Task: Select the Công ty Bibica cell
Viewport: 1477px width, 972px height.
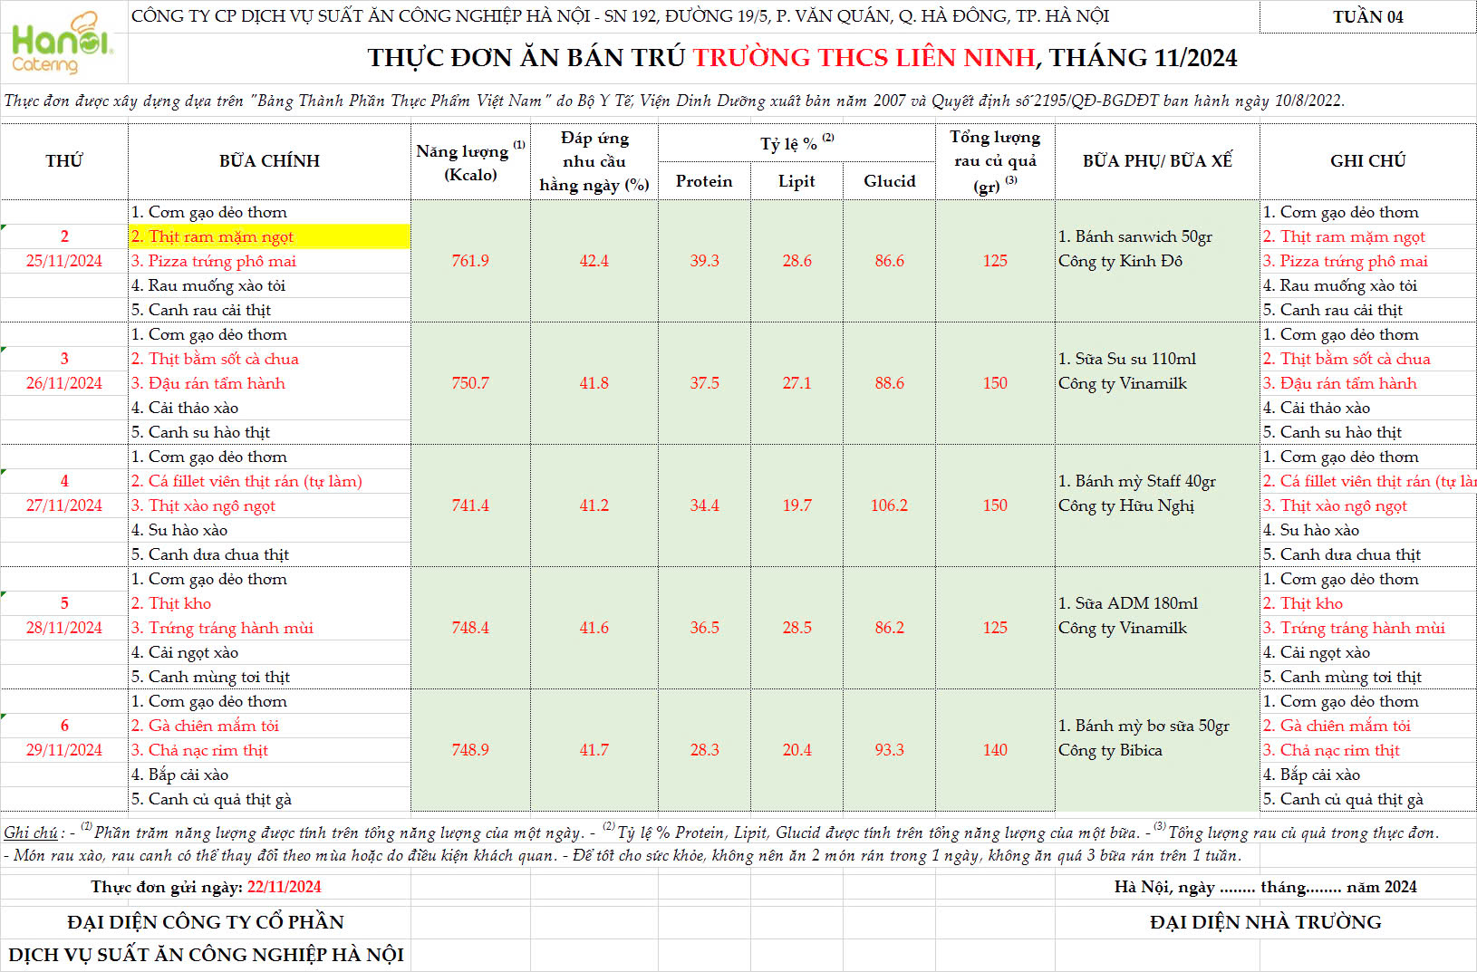Action: 1110,750
